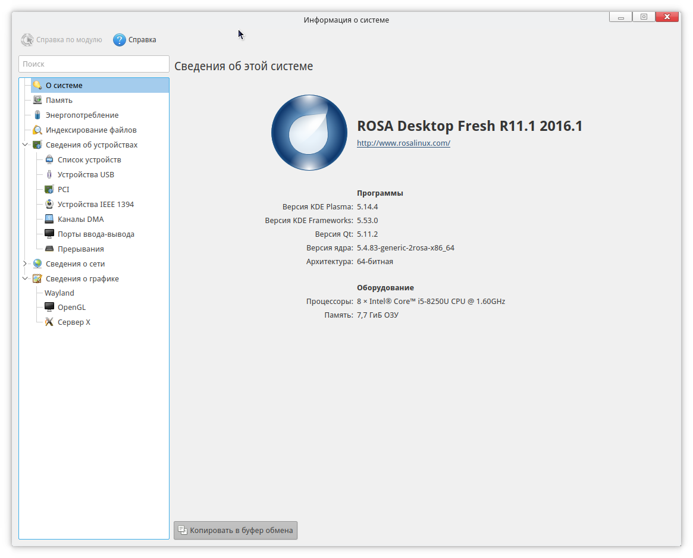Click the 64-битная architecture value

point(375,262)
